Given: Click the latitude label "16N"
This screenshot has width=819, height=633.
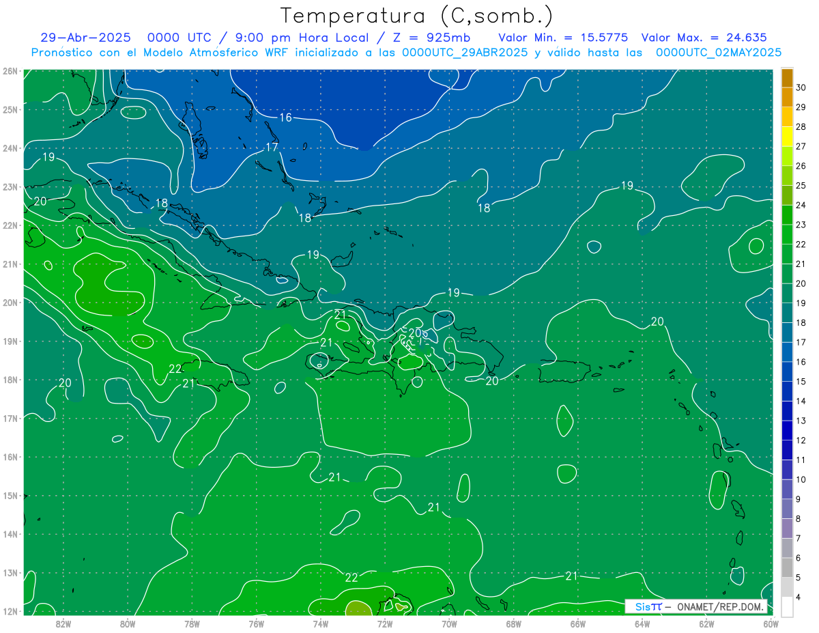Looking at the screenshot, I should tap(10, 457).
